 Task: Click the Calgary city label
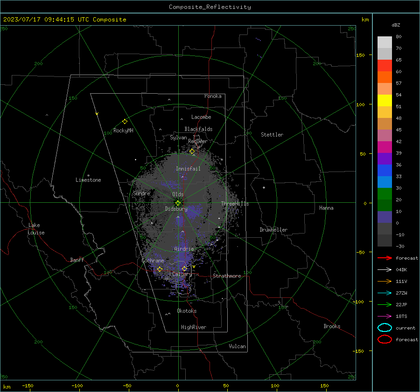[x=182, y=274]
